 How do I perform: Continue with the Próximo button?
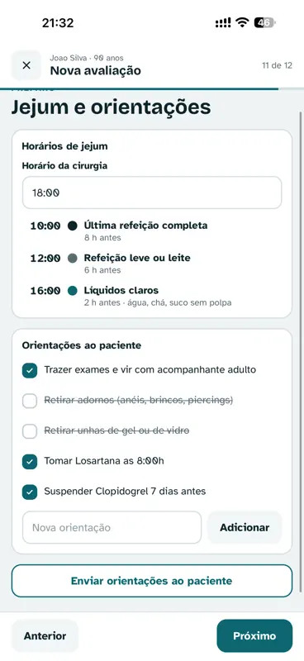tap(254, 635)
